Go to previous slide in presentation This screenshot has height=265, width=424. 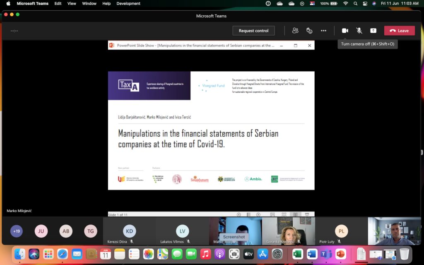tap(239, 214)
